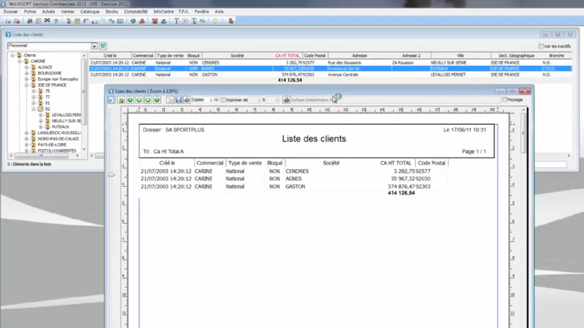Screen dimensions: 584x328
Task: Open the Aide menu
Action: pyautogui.click(x=219, y=12)
